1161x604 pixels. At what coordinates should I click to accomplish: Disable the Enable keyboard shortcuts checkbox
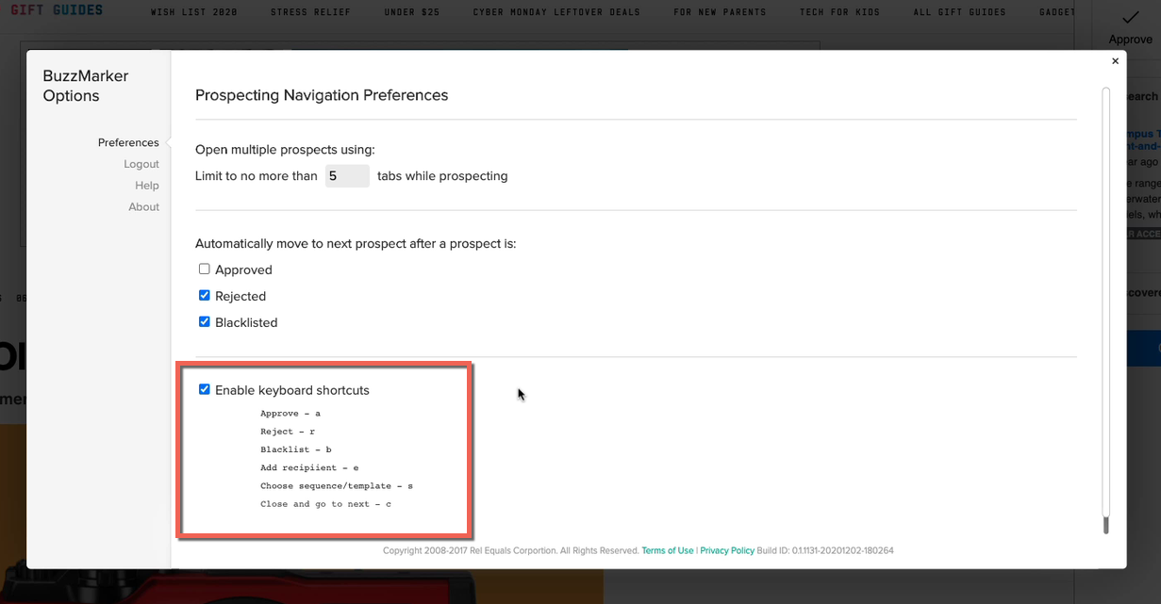point(205,390)
